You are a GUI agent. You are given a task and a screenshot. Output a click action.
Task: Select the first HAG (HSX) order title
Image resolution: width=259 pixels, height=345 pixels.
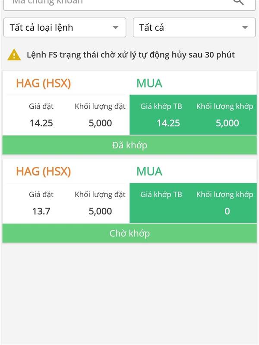[44, 83]
